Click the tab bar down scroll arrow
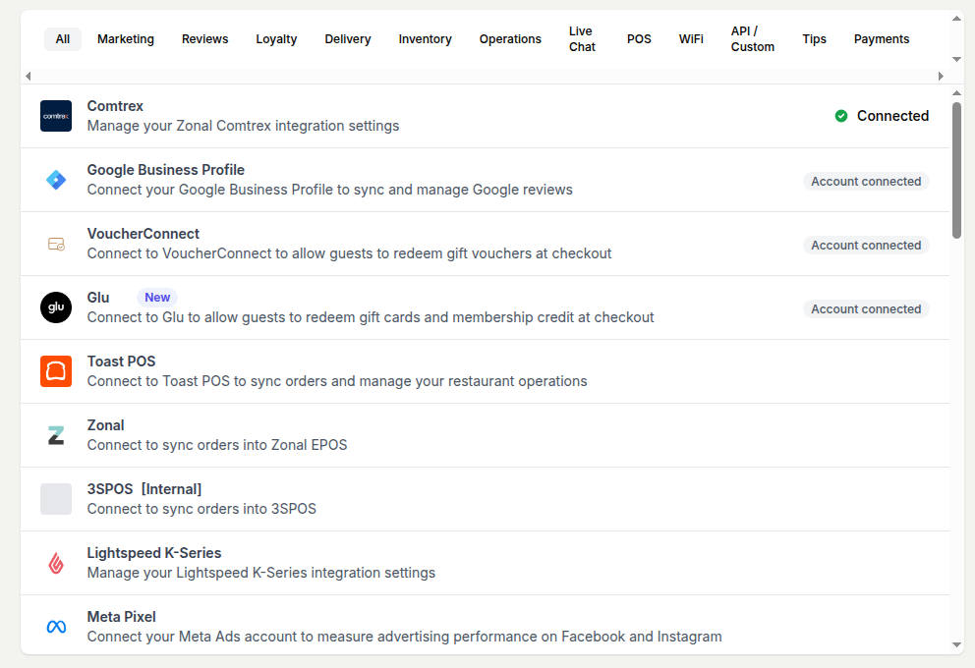 pos(957,60)
